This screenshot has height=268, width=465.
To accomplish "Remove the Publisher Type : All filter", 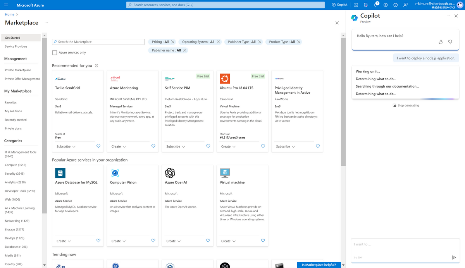I will click(x=260, y=42).
